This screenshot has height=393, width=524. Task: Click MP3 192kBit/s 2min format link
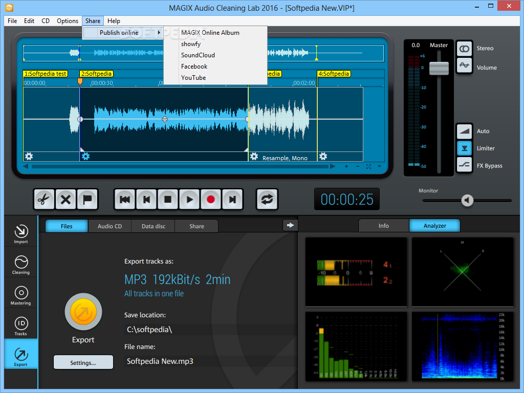(178, 280)
